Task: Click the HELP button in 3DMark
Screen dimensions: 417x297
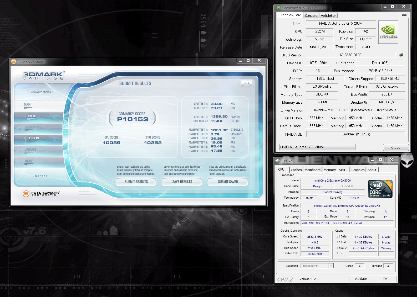Action: coord(246,83)
